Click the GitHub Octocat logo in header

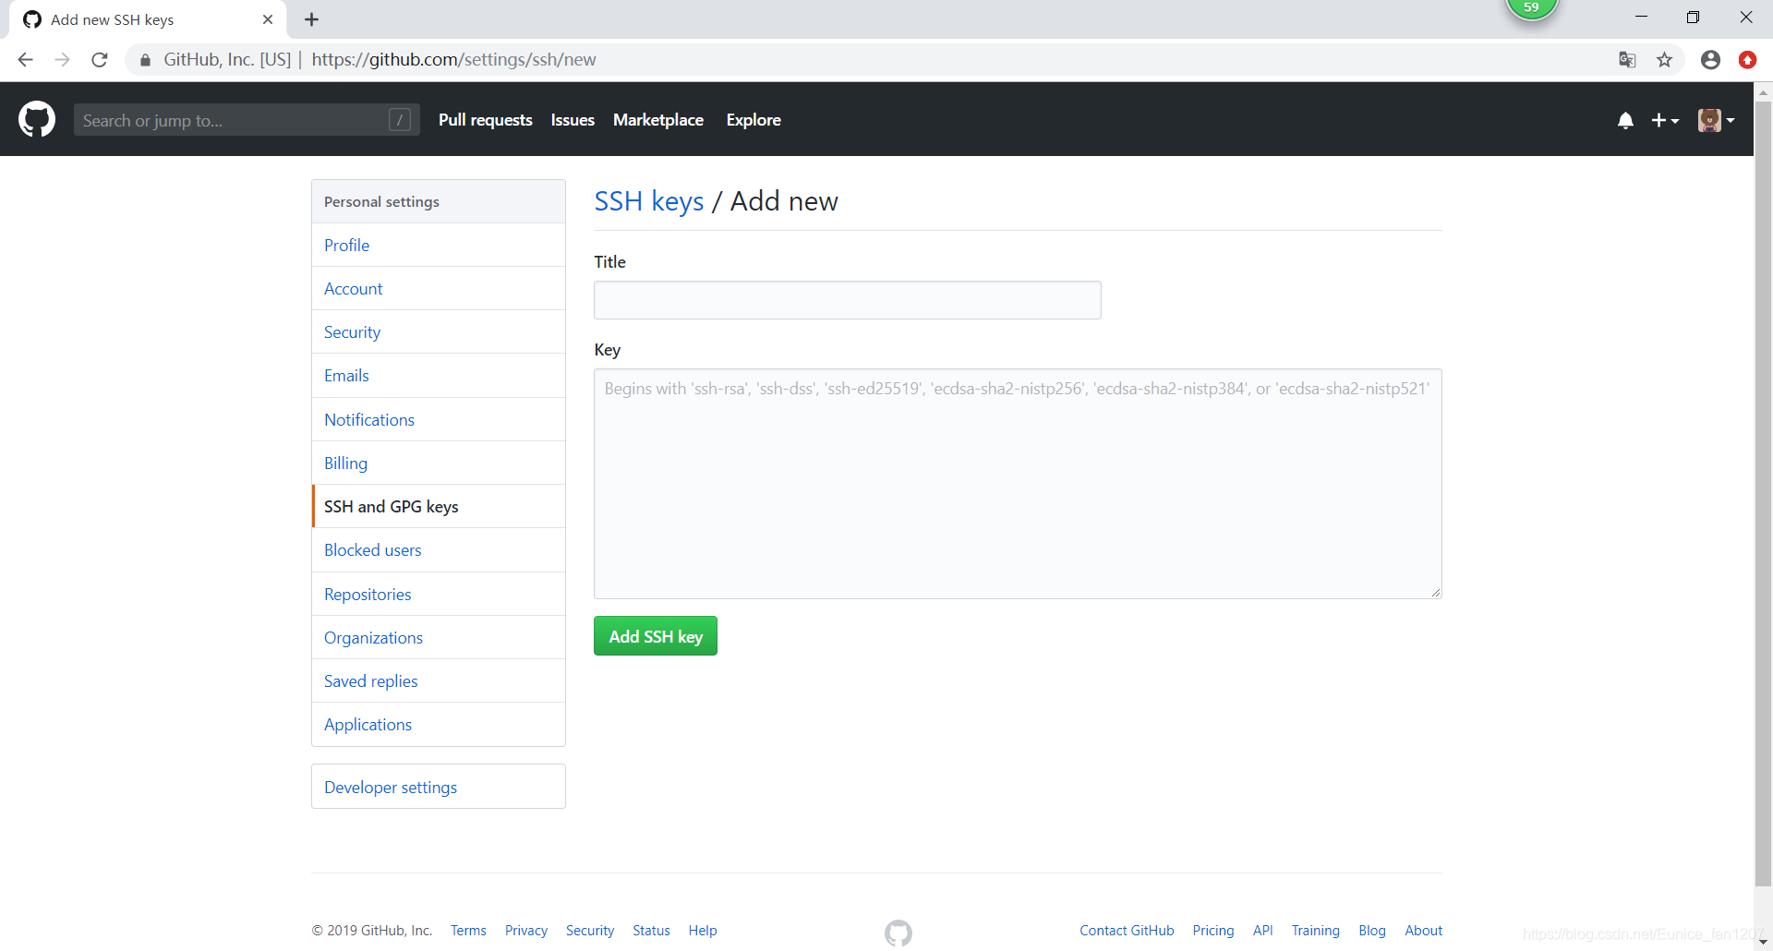click(37, 120)
